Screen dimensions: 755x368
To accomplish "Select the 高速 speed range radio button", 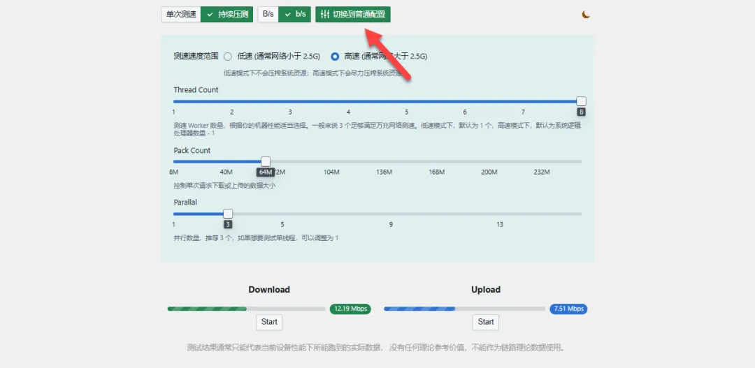I will (335, 57).
